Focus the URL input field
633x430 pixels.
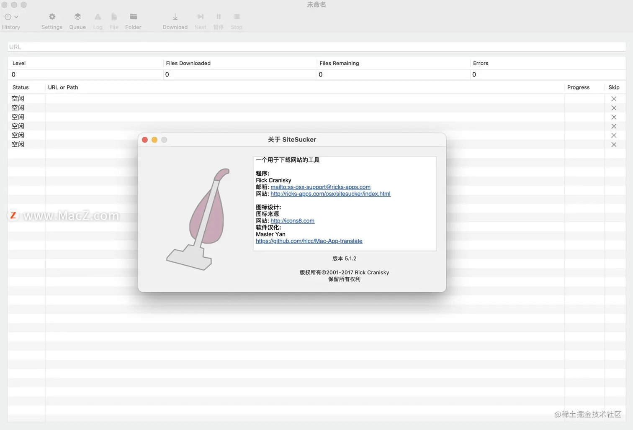(x=316, y=47)
